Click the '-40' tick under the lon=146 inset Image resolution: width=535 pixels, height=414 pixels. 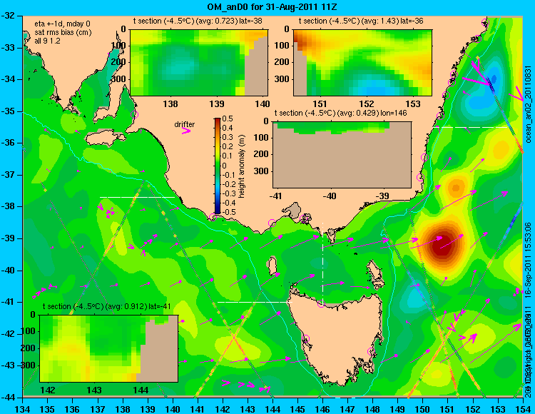pos(330,196)
